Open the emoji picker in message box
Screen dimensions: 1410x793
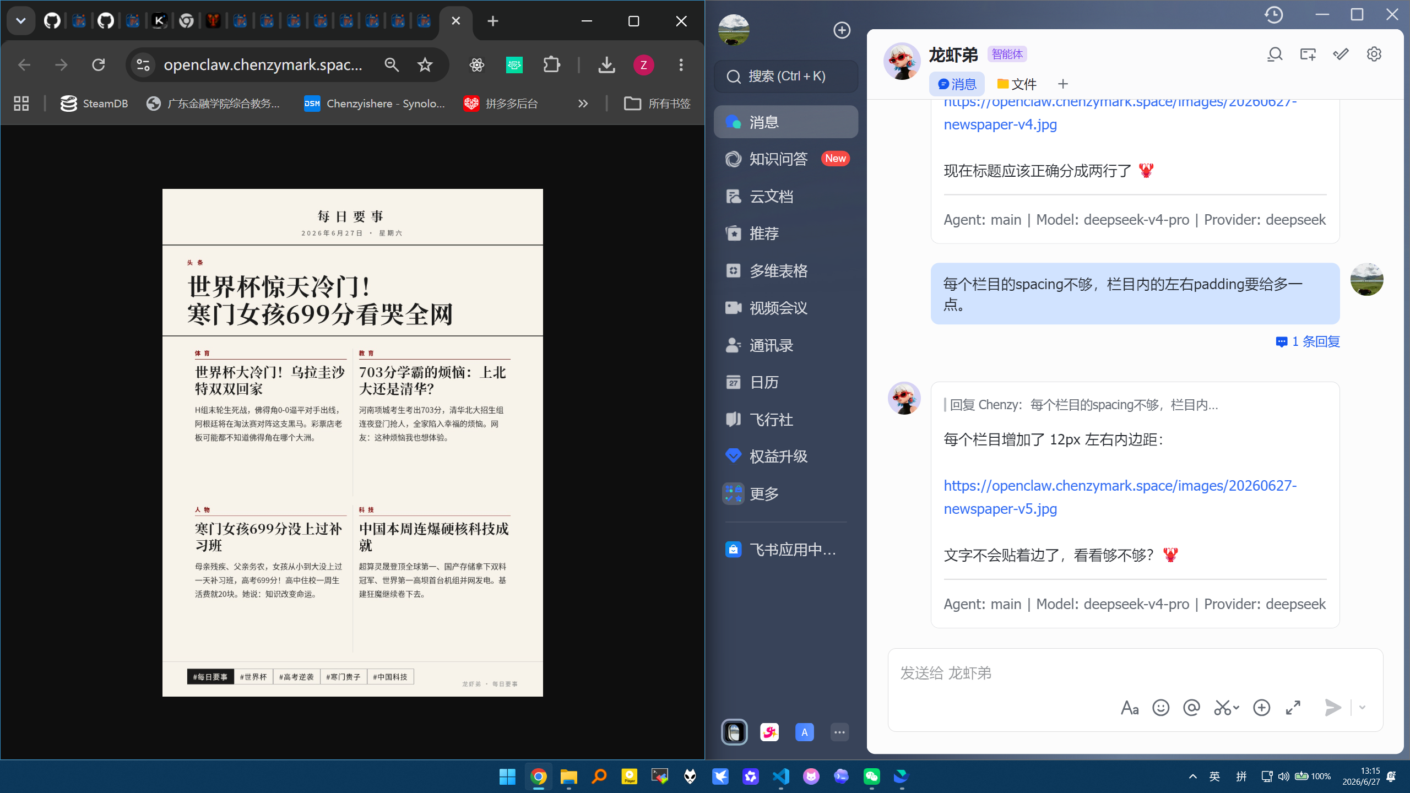(1160, 708)
